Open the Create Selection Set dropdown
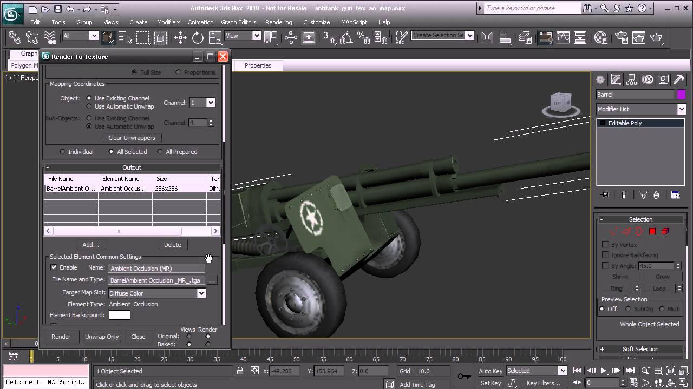Screen dimensions: 693x389 click(x=469, y=35)
